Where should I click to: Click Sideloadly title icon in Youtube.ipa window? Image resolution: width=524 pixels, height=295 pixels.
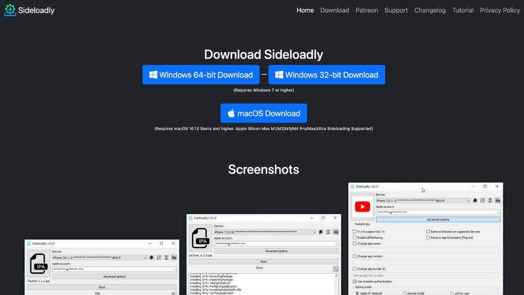click(352, 187)
